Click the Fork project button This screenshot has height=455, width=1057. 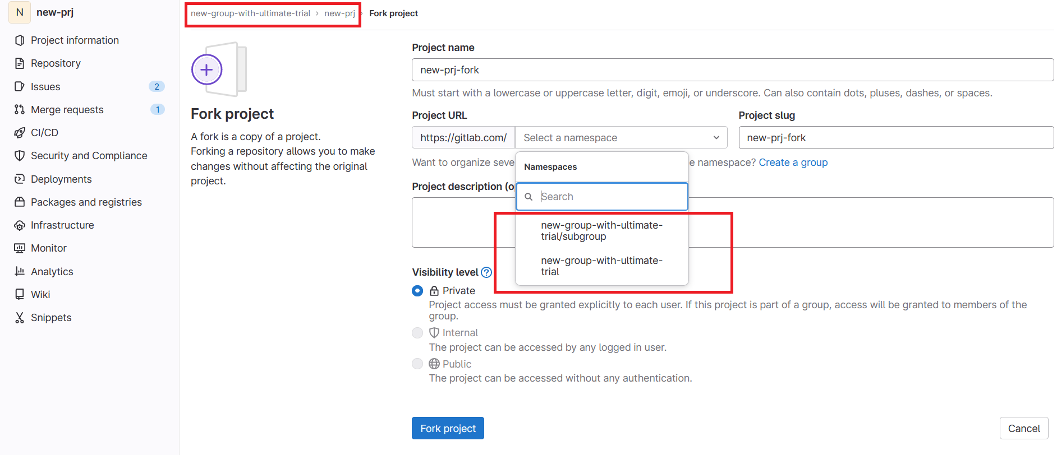click(x=448, y=429)
